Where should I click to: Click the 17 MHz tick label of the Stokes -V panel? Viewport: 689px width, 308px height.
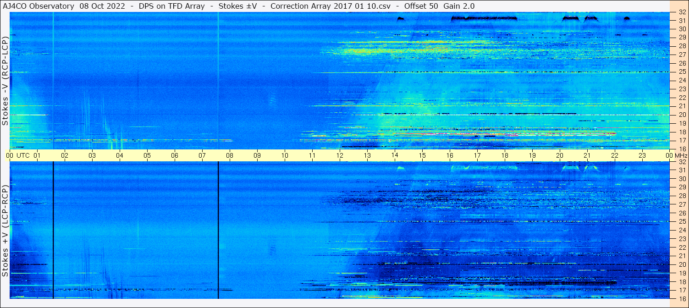click(682, 140)
